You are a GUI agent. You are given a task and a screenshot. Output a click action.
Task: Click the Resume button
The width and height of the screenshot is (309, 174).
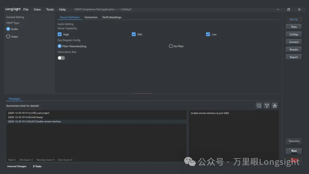click(294, 141)
